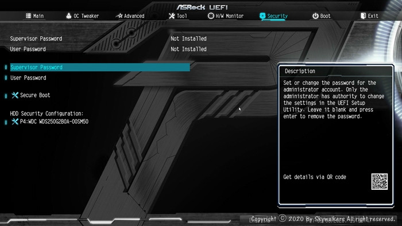This screenshot has width=402, height=226.
Task: Click the Main list icon
Action: pyautogui.click(x=29, y=16)
